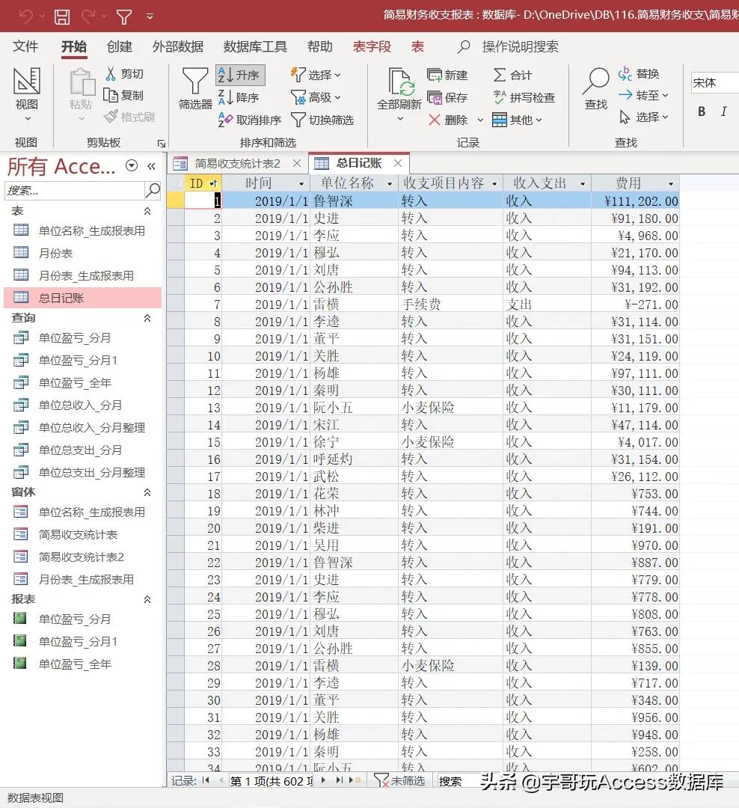Open the 简易收支统计表 form
The height and width of the screenshot is (808, 739).
79,534
